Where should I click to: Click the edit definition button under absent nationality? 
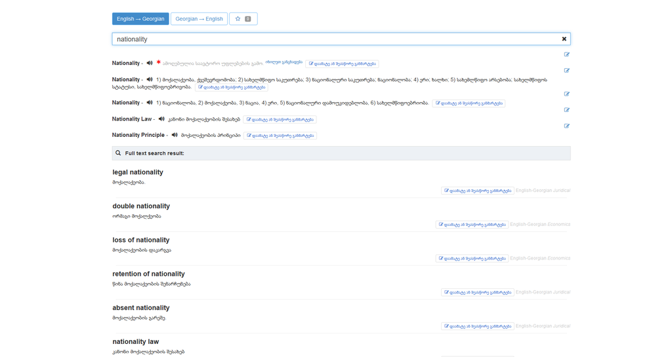pyautogui.click(x=477, y=326)
